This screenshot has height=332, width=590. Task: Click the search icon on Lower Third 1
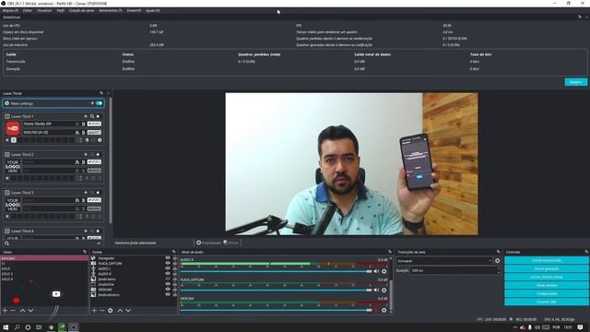click(x=92, y=116)
